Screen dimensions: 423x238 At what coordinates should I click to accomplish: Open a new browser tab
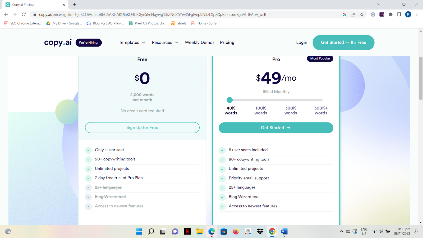[x=74, y=4]
